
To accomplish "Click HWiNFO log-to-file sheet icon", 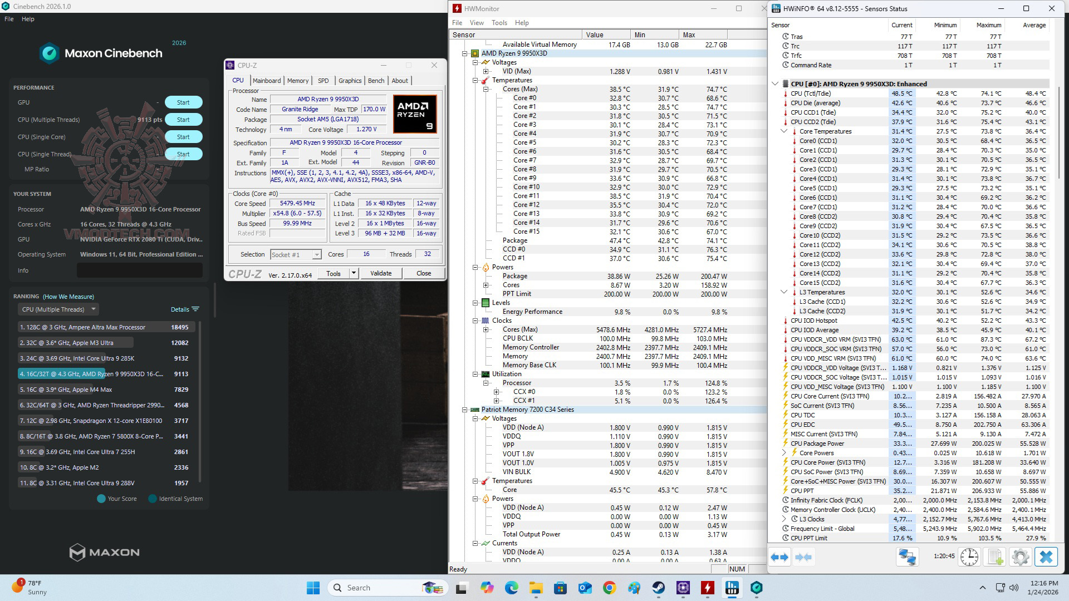I will click(995, 557).
